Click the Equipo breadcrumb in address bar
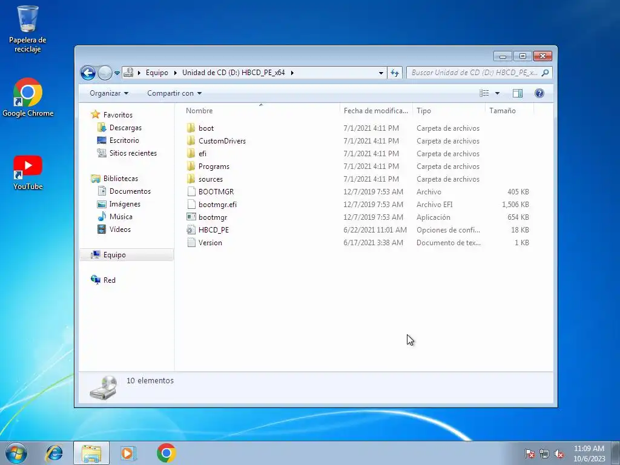This screenshot has height=465, width=620. [x=157, y=73]
